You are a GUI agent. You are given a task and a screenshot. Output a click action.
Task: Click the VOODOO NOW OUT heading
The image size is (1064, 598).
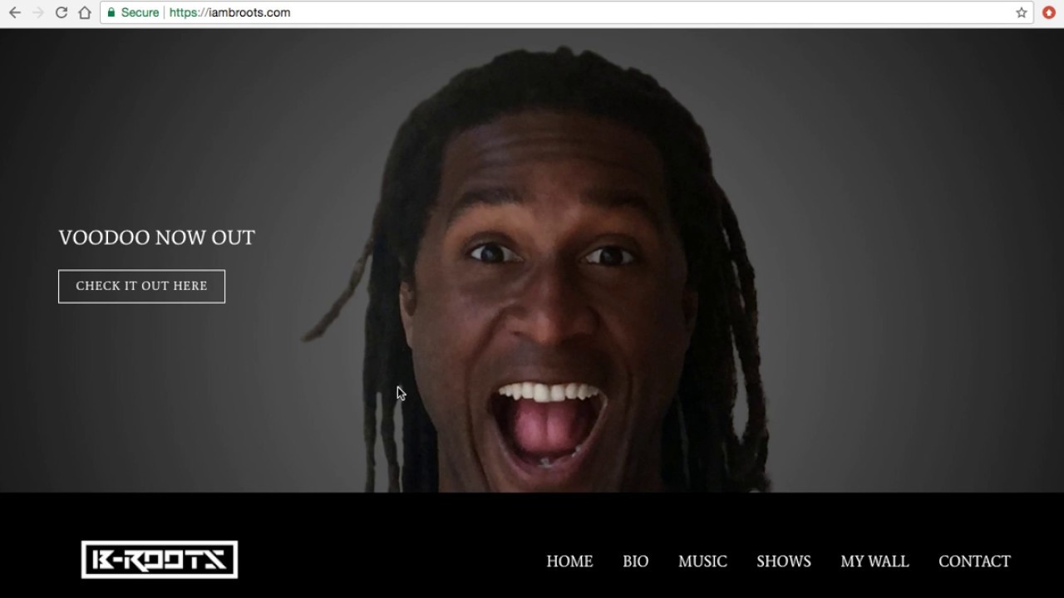(157, 238)
